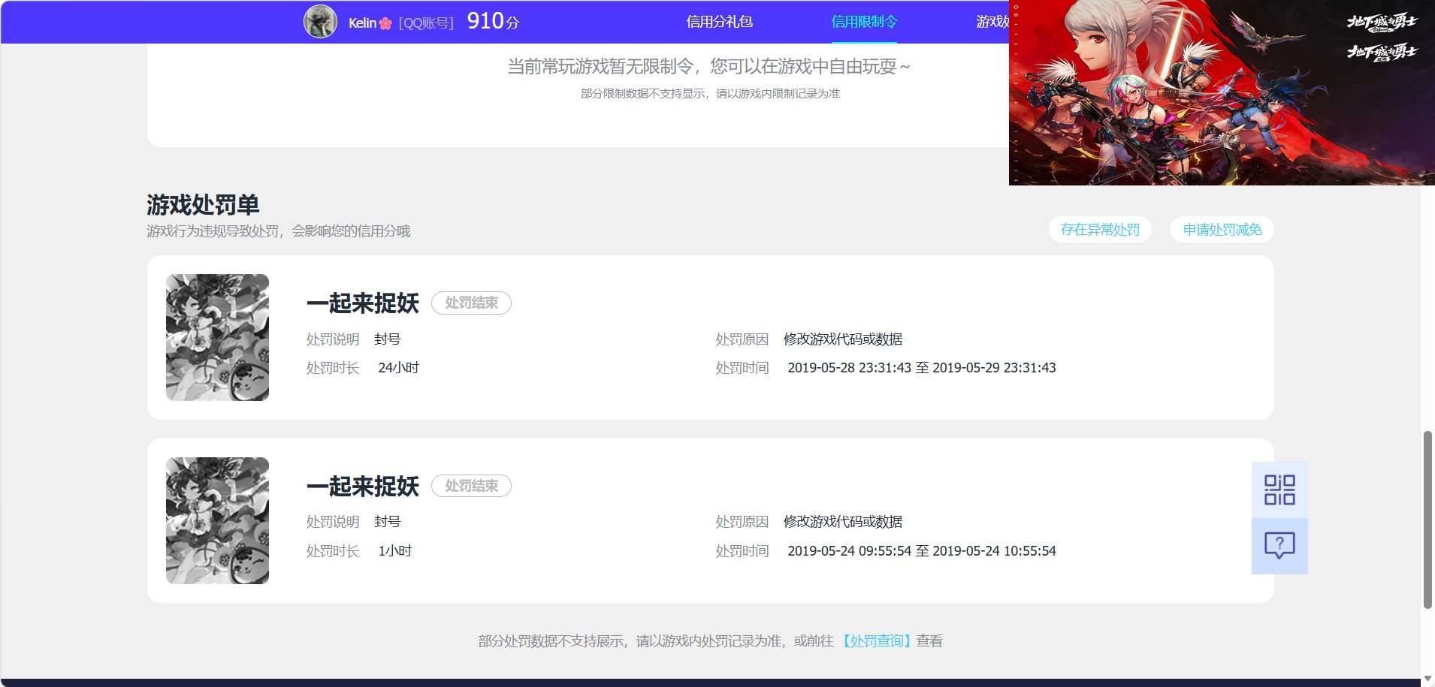Click the 1小时 ban game thumbnail
The width and height of the screenshot is (1435, 687).
pos(217,520)
